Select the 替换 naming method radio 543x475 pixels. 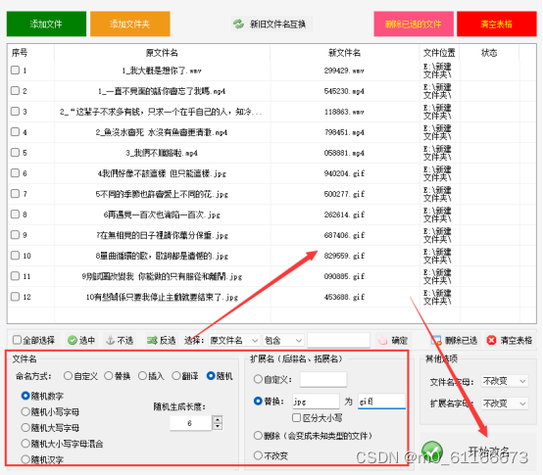(x=109, y=376)
